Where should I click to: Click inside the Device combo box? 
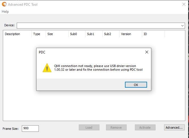(x=101, y=26)
